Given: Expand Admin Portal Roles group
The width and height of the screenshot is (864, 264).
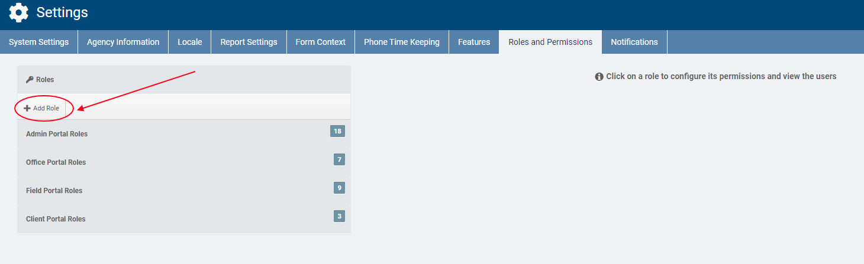Looking at the screenshot, I should [x=57, y=134].
